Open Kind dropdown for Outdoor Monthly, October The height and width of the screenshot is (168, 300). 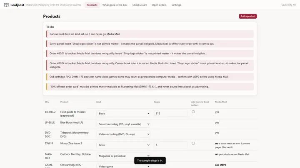123,156
